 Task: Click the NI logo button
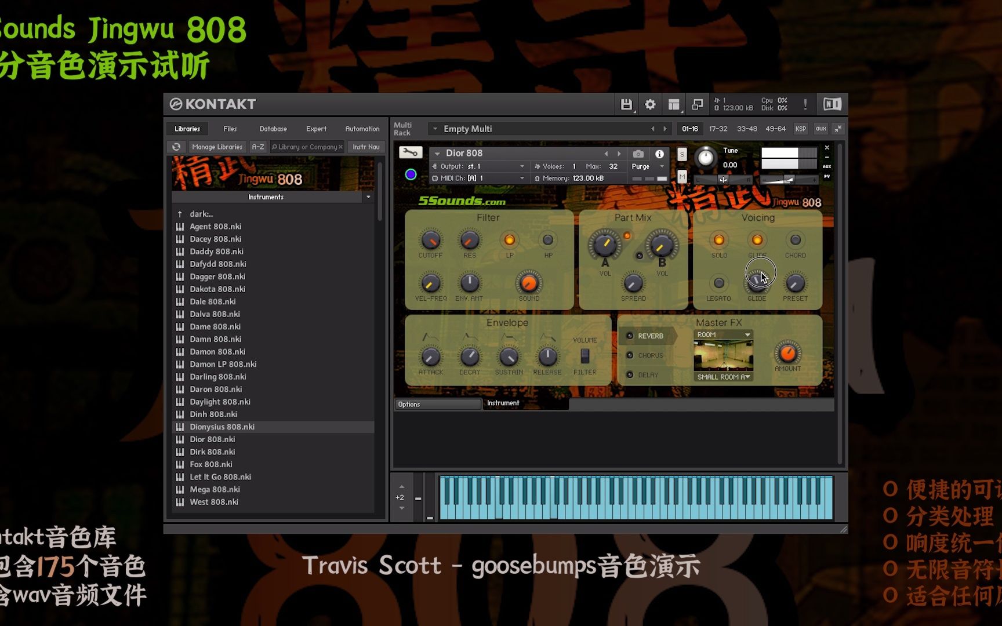click(x=832, y=104)
